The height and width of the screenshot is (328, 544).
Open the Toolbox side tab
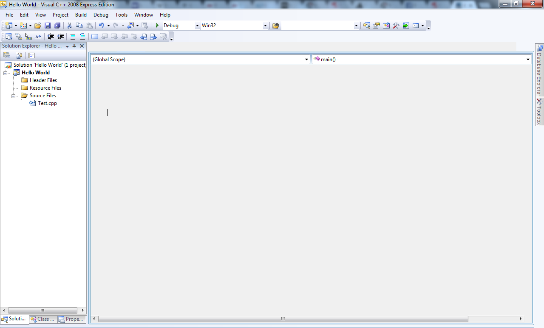click(539, 111)
